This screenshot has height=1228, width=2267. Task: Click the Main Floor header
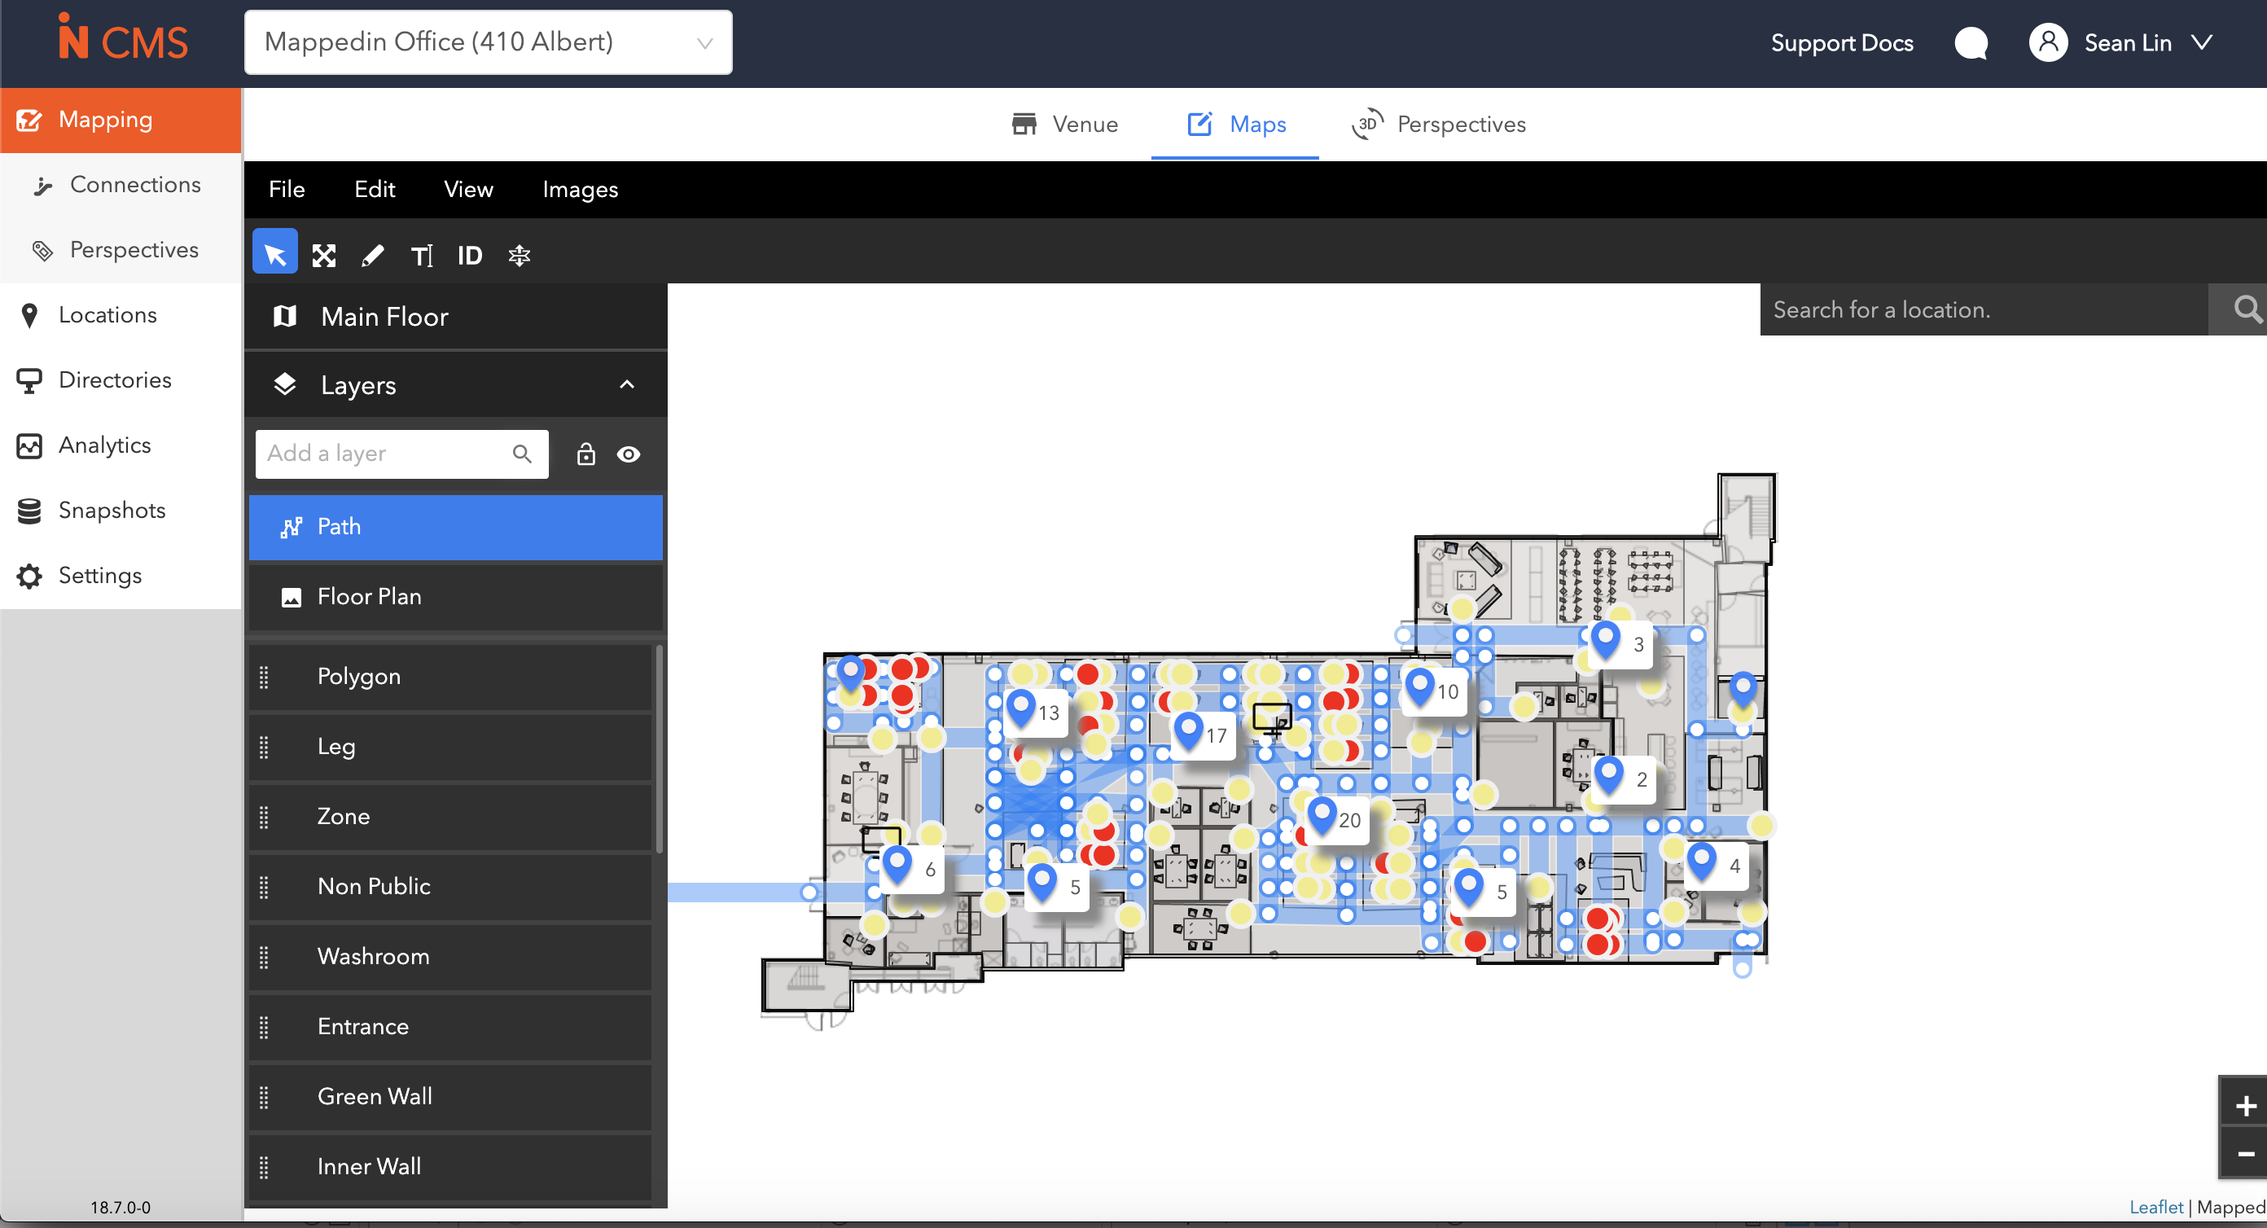coord(456,316)
